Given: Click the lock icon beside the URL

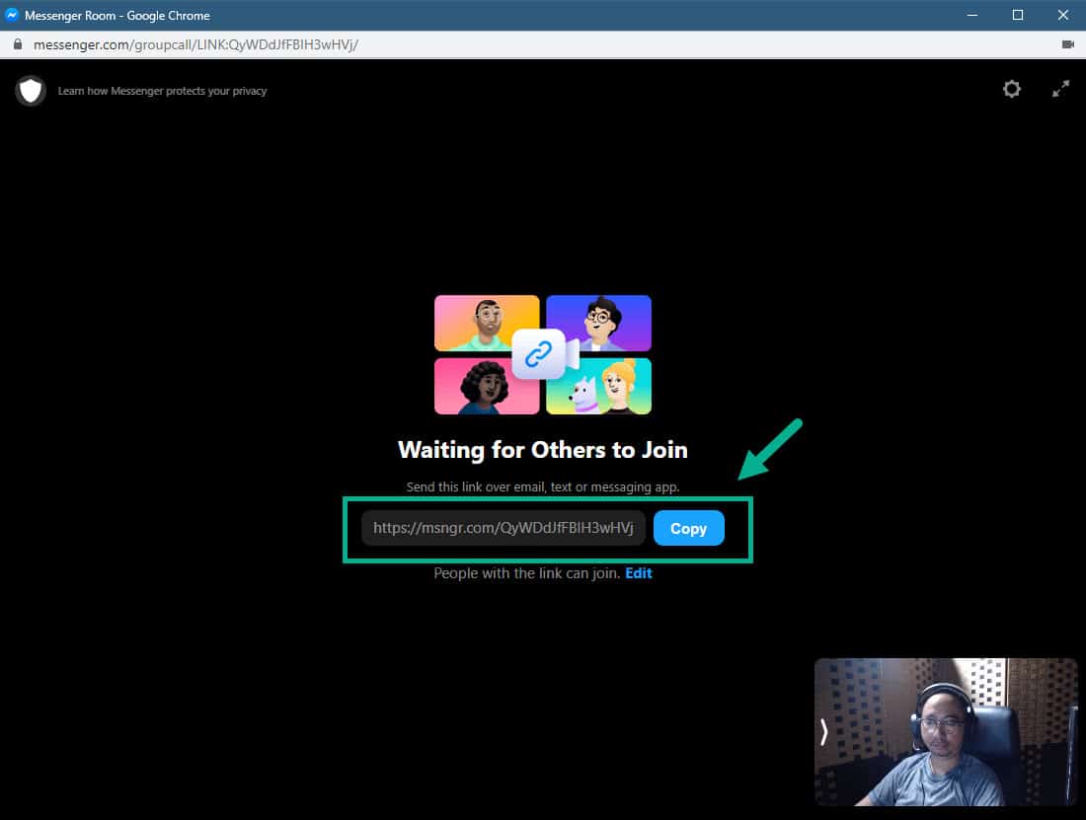Looking at the screenshot, I should [x=18, y=44].
